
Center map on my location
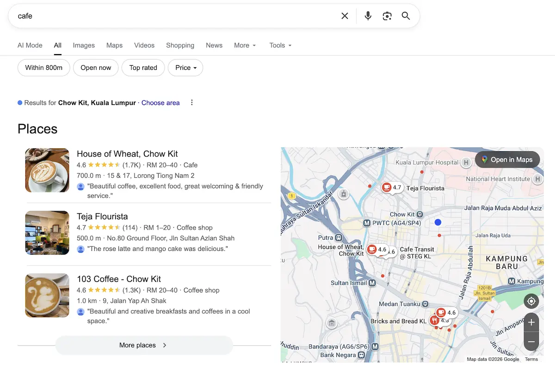tap(531, 302)
